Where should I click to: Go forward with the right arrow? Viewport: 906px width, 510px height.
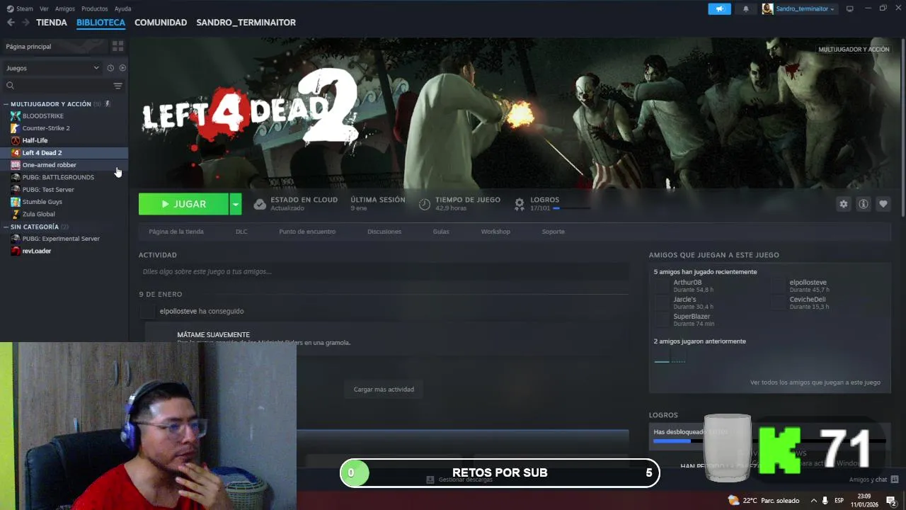pyautogui.click(x=25, y=23)
